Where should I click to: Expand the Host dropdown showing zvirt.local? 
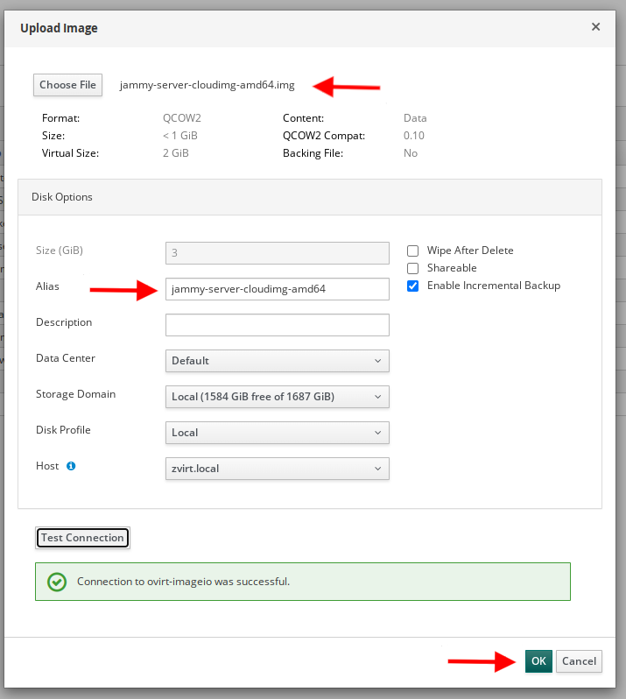pos(277,469)
